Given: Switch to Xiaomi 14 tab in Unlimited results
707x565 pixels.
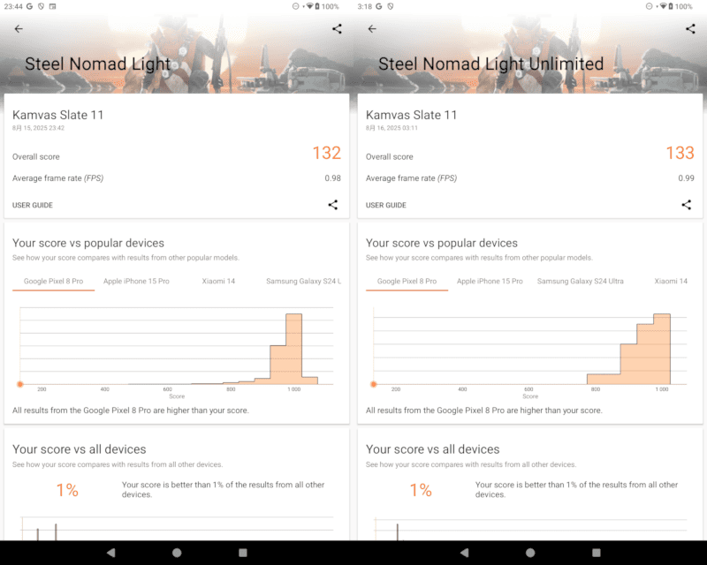Looking at the screenshot, I should [670, 281].
